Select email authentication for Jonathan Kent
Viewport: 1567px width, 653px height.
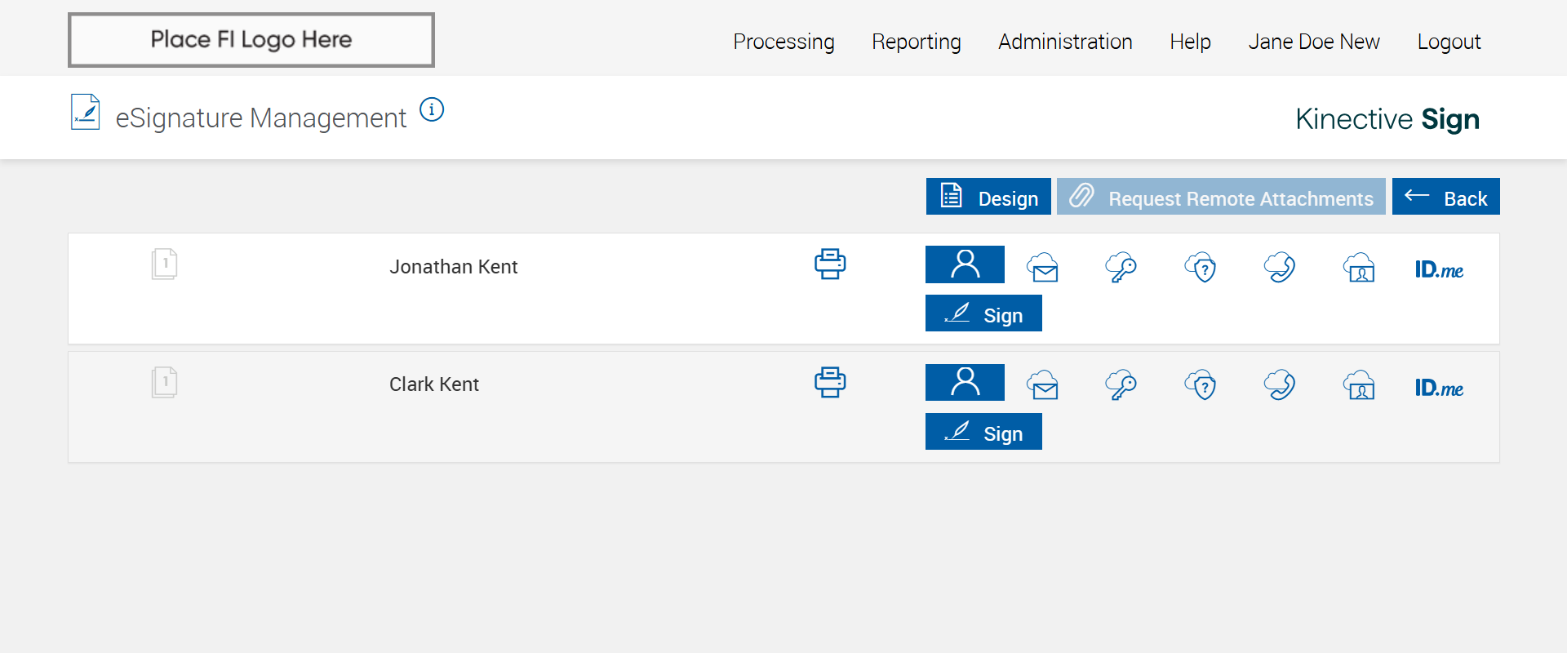(x=1043, y=267)
